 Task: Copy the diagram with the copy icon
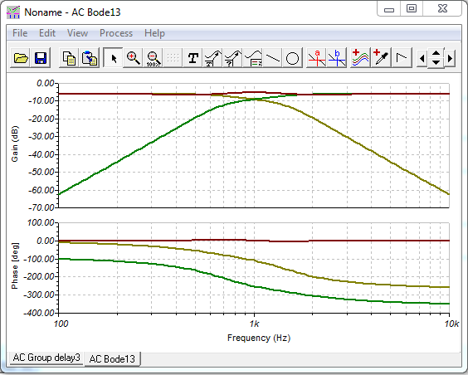[69, 57]
